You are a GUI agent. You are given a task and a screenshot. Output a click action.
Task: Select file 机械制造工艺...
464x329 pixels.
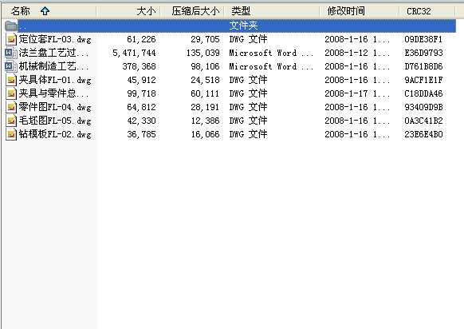tap(53, 66)
